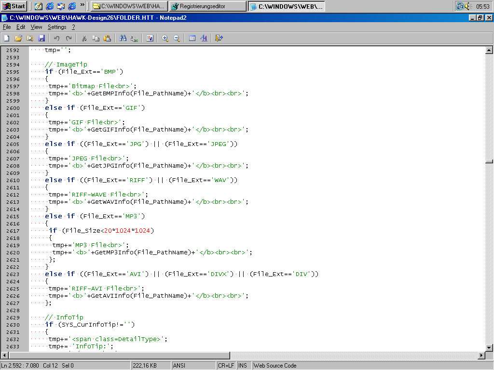
Task: Click vertical scrollbar up arrow
Action: (x=489, y=50)
